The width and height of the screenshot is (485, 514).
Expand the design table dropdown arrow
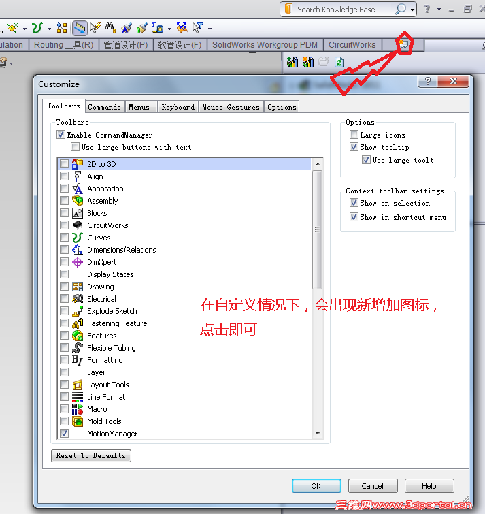click(x=169, y=29)
